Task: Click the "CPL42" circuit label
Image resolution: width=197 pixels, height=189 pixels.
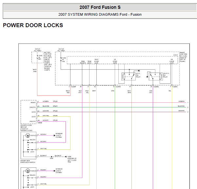Action: pyautogui.click(x=55, y=115)
